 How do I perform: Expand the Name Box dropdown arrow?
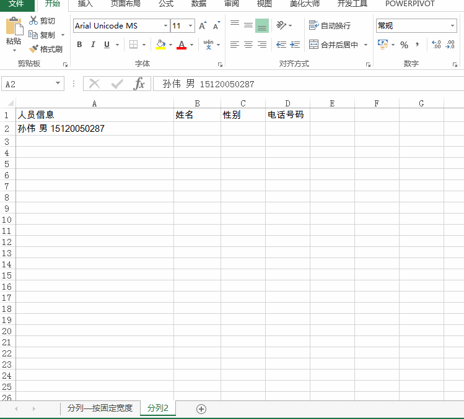tap(58, 84)
